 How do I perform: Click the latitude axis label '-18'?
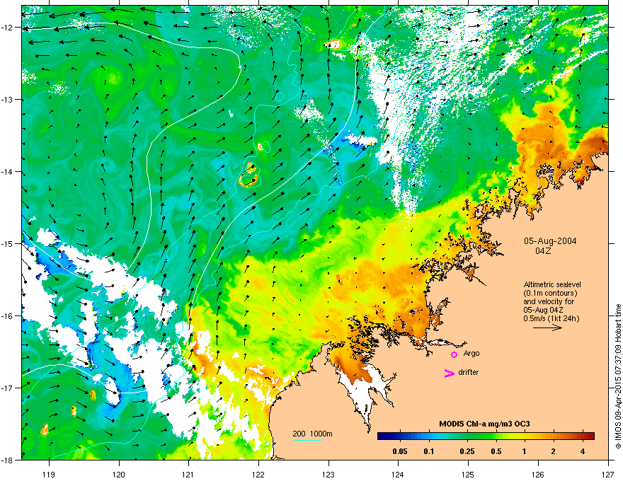(8, 460)
